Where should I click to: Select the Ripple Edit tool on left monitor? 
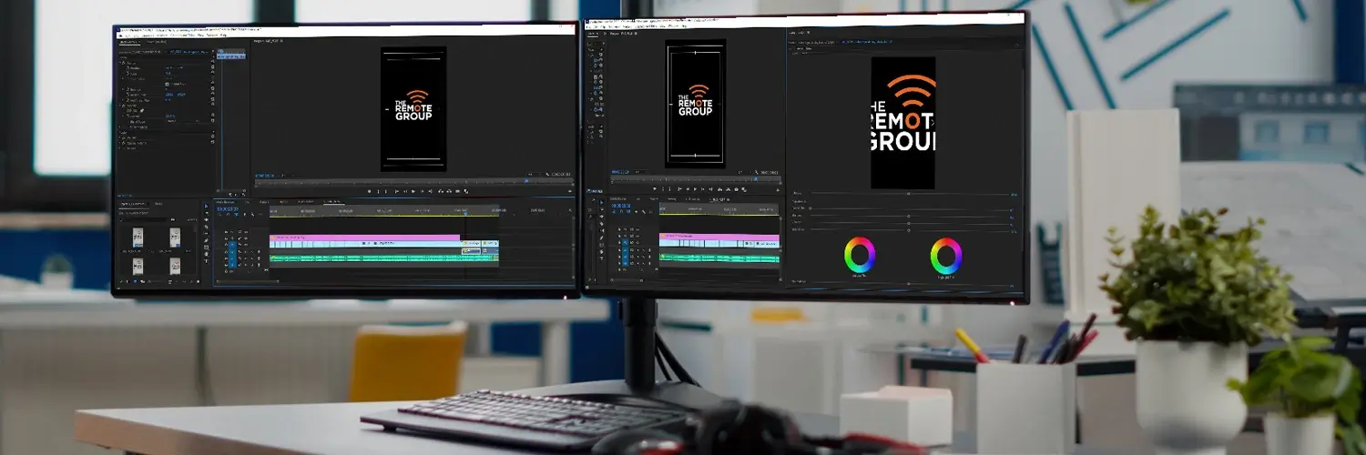(x=206, y=220)
